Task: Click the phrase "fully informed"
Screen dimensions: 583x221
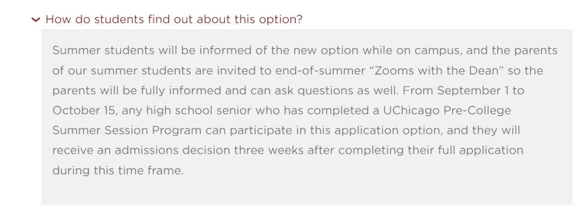Action: click(x=176, y=91)
